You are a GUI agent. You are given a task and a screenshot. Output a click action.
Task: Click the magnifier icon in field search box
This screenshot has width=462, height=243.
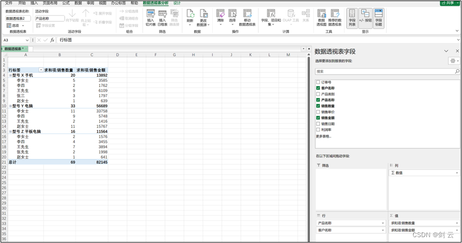[x=457, y=71]
